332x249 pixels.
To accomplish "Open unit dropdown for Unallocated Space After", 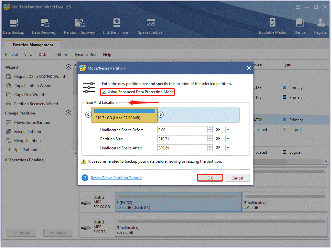I will click(228, 148).
